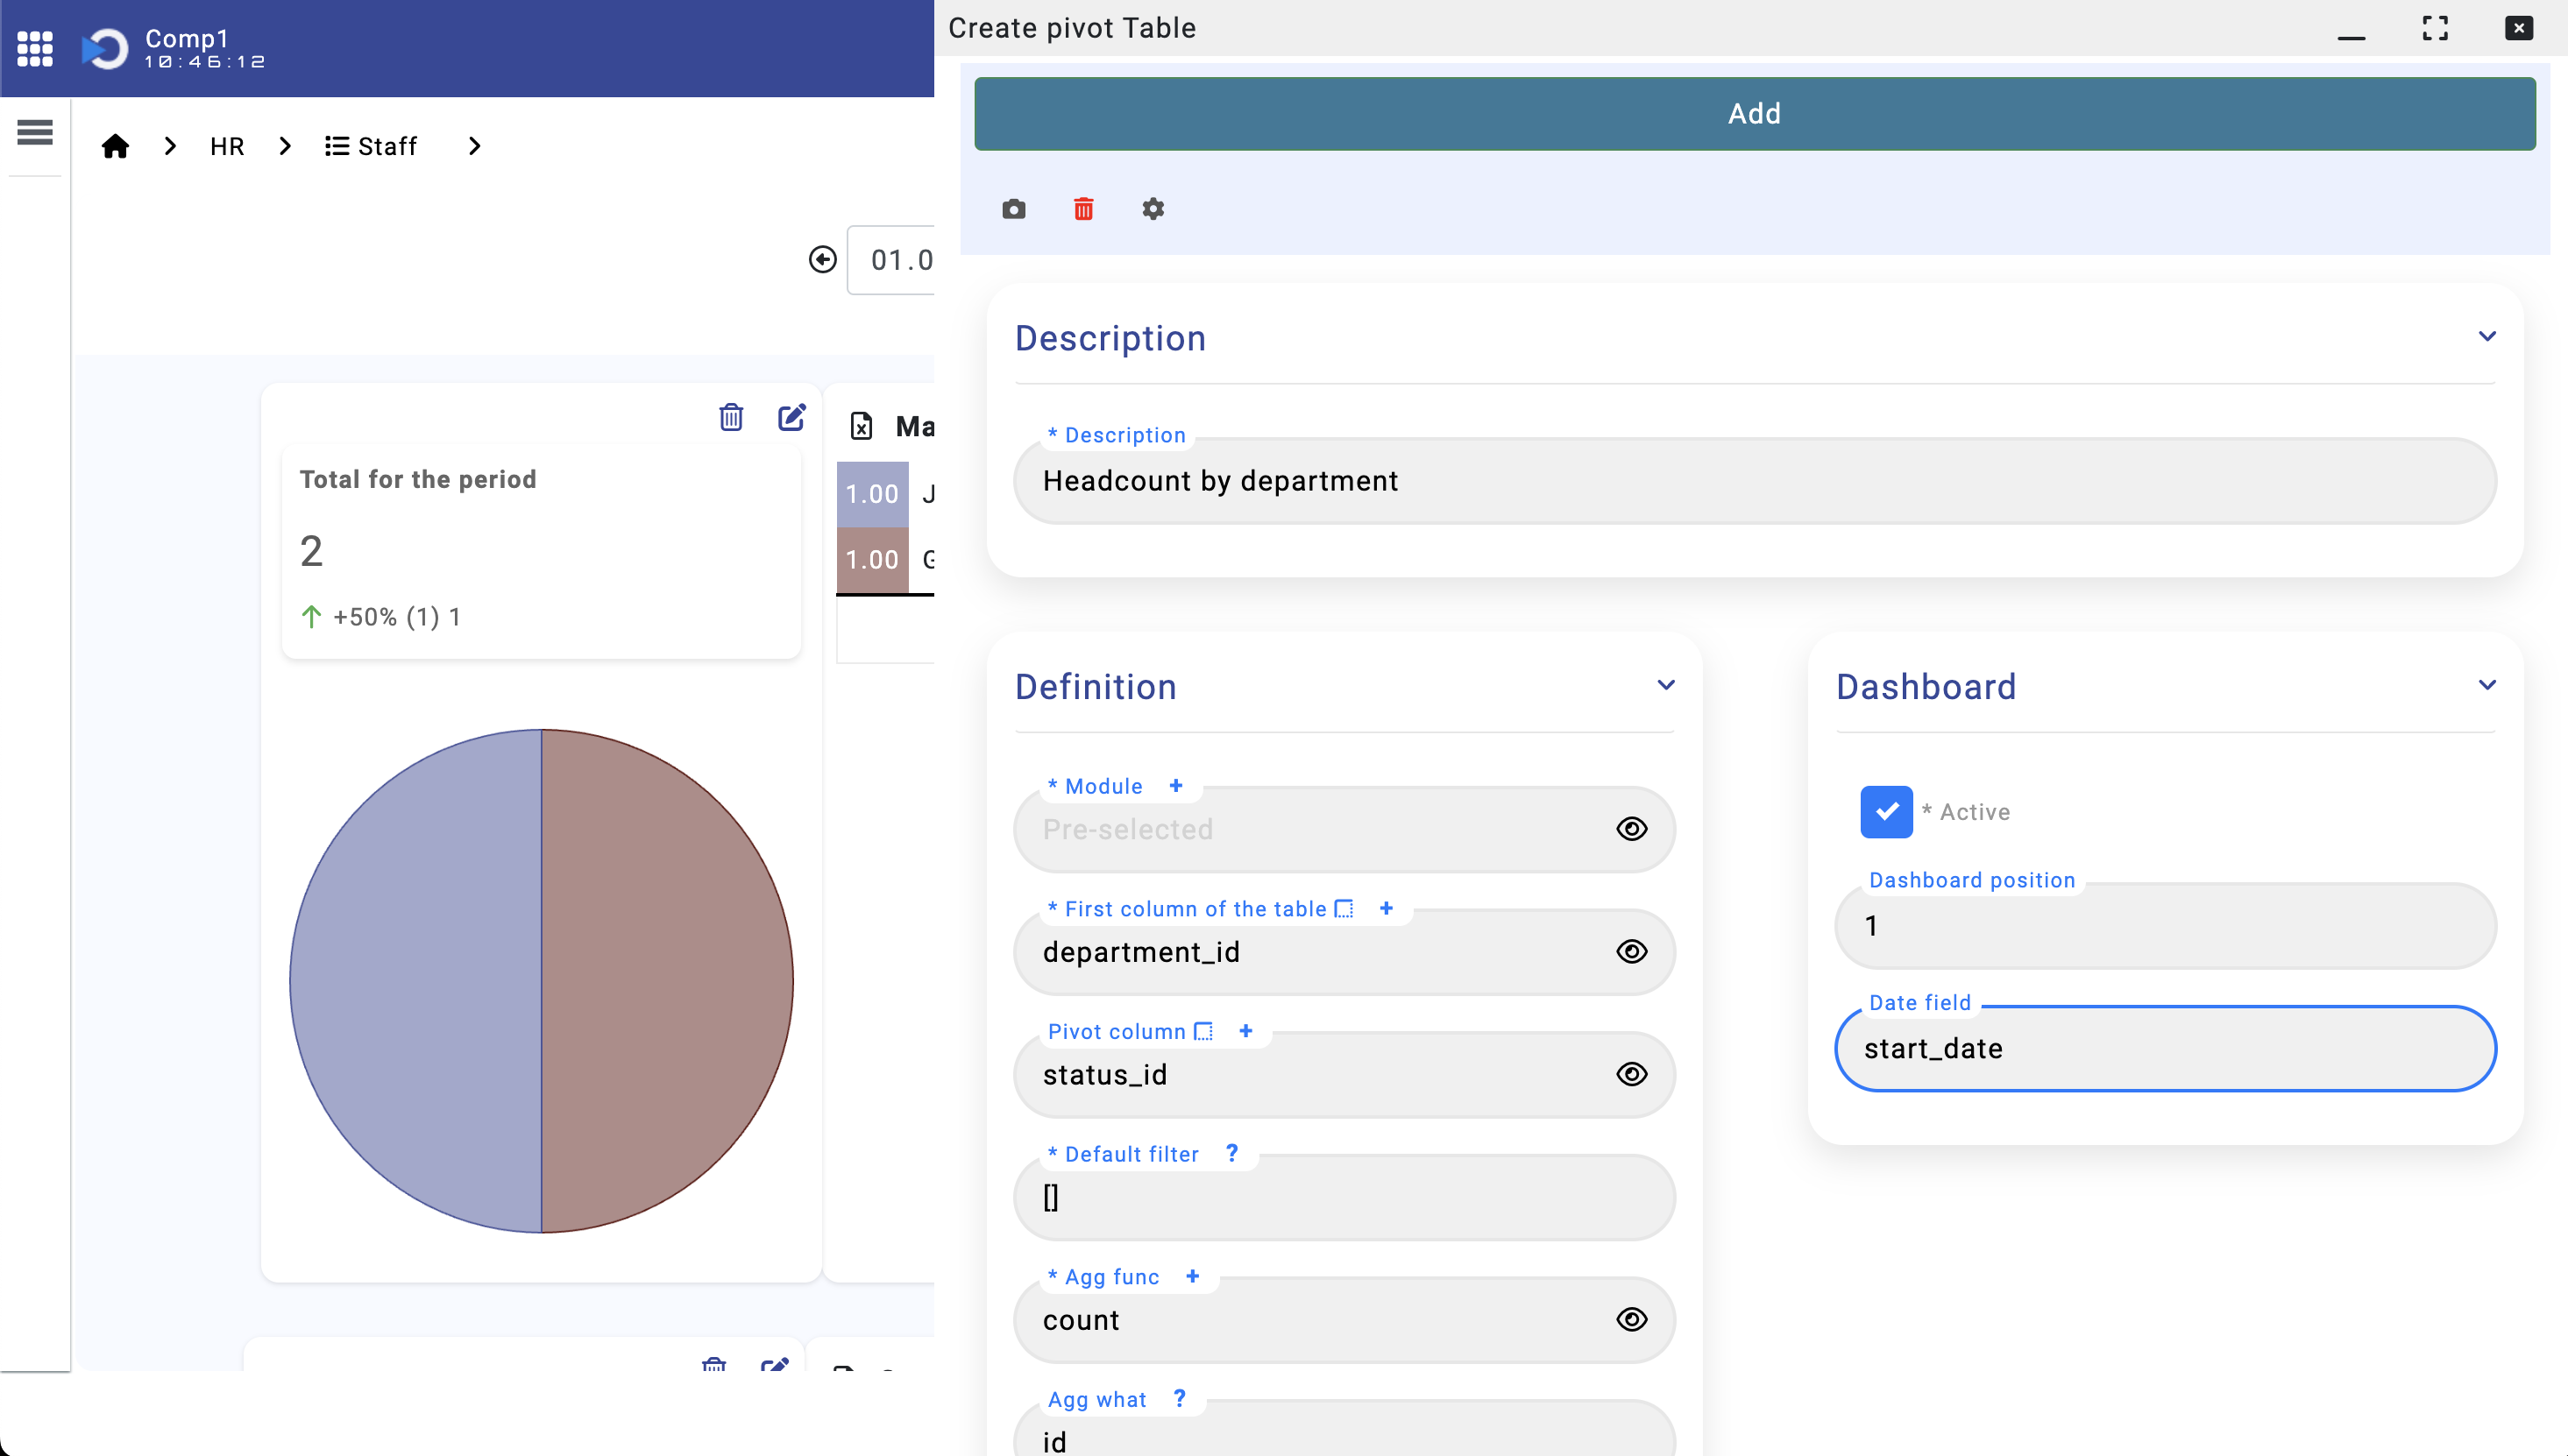This screenshot has height=1456, width=2568.
Task: Click the 'Comp1' company name
Action: pos(187,38)
